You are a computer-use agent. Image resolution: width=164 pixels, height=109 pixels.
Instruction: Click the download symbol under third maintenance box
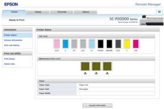click(x=107, y=73)
